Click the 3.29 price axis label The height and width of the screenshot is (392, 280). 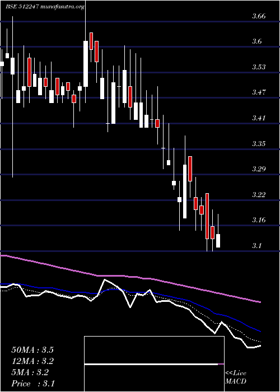pyautogui.click(x=259, y=169)
